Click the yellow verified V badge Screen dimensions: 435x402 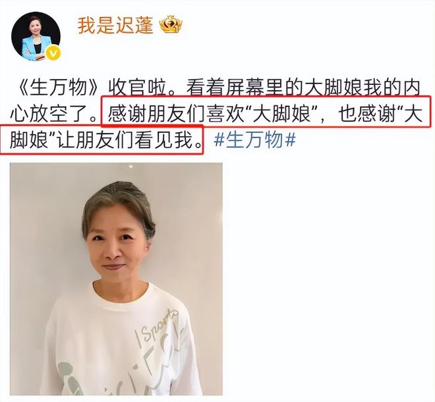[x=53, y=53]
